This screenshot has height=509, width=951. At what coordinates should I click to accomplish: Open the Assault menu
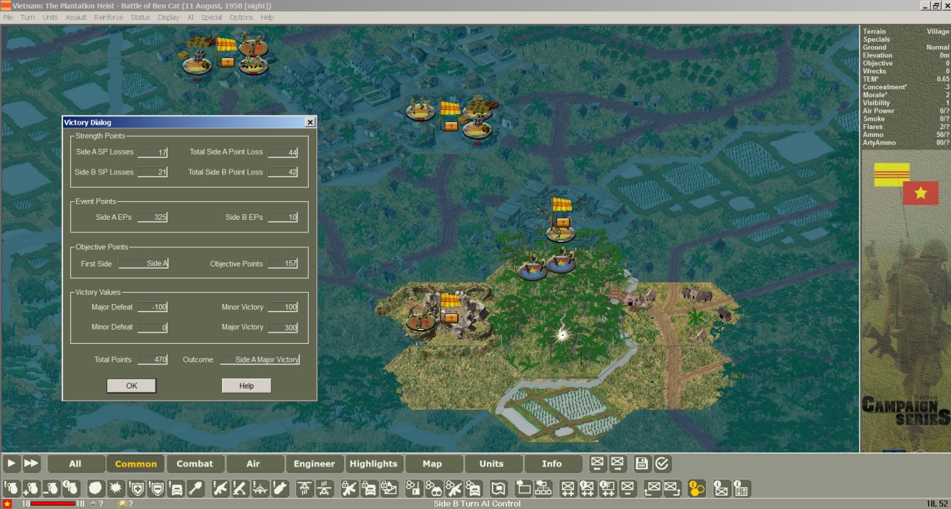coord(76,17)
